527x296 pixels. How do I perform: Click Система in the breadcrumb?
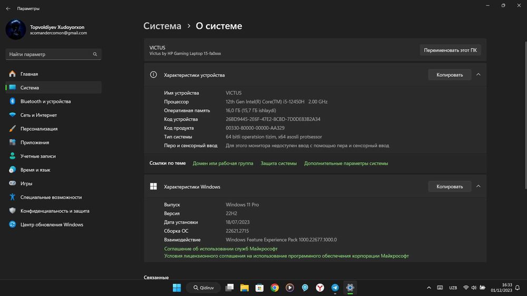[x=162, y=26]
